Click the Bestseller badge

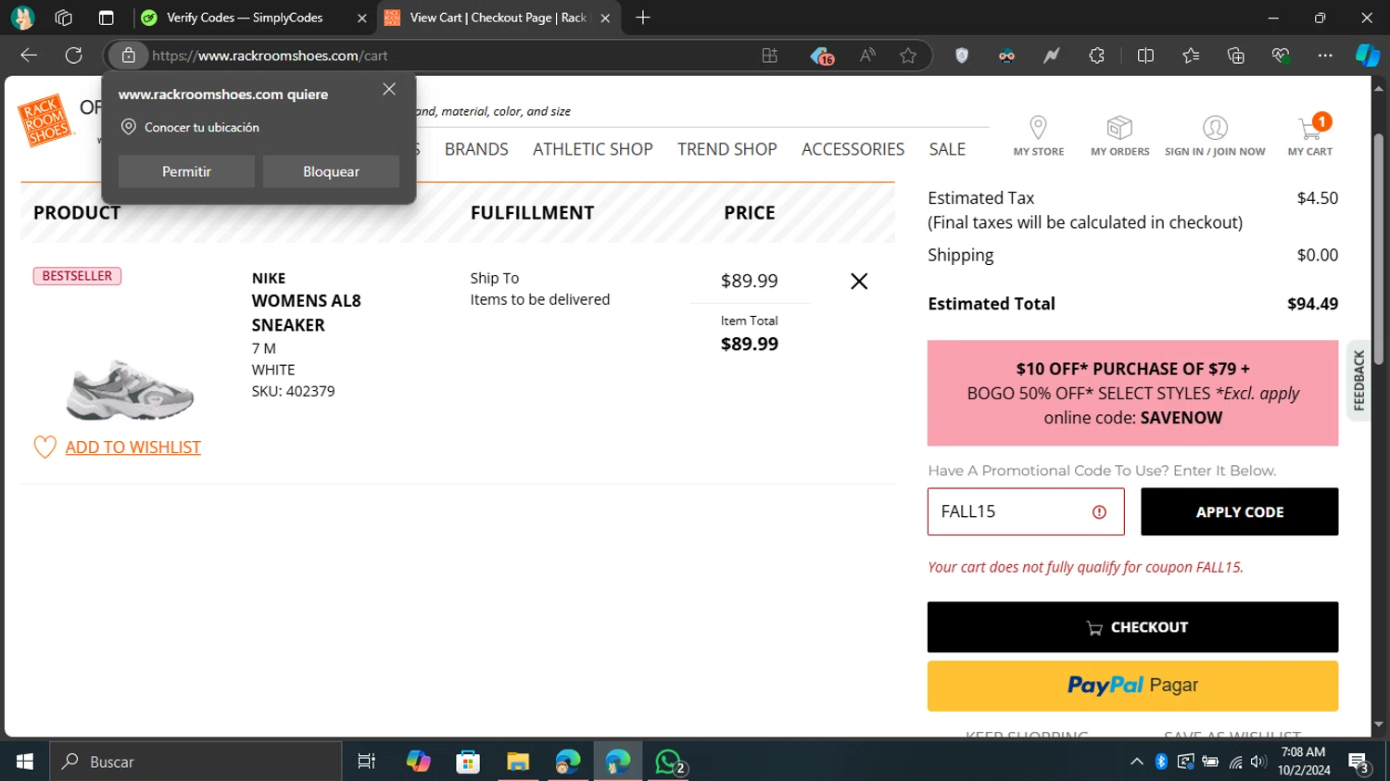(77, 276)
